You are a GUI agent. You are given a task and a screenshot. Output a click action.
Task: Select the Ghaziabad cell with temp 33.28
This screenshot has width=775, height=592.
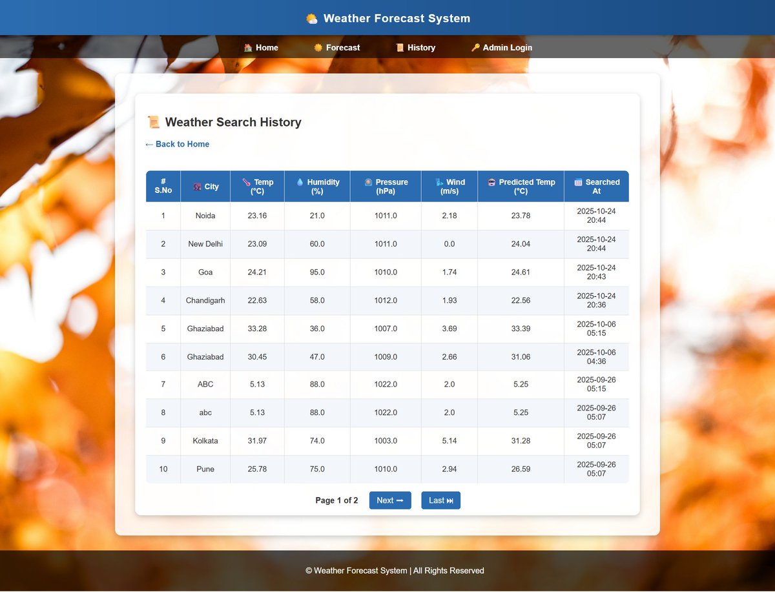(205, 329)
